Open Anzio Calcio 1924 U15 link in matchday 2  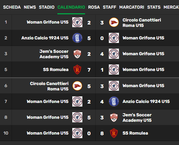[x=45, y=38]
